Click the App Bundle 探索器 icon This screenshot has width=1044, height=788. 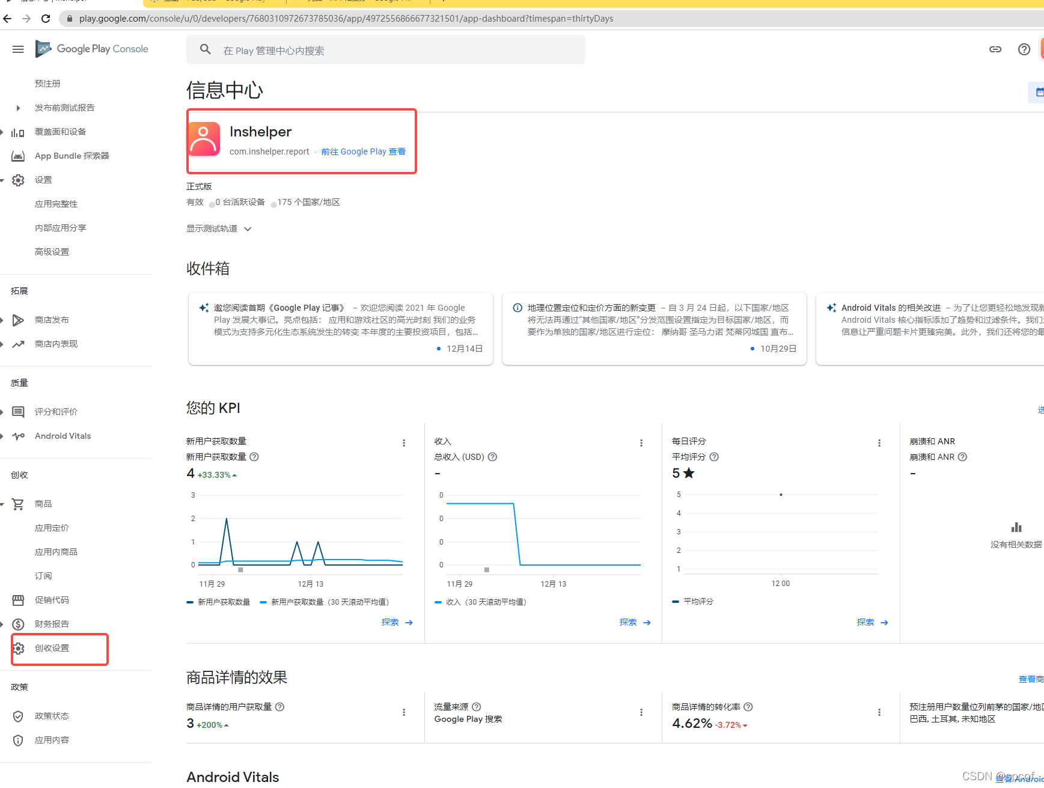click(18, 156)
